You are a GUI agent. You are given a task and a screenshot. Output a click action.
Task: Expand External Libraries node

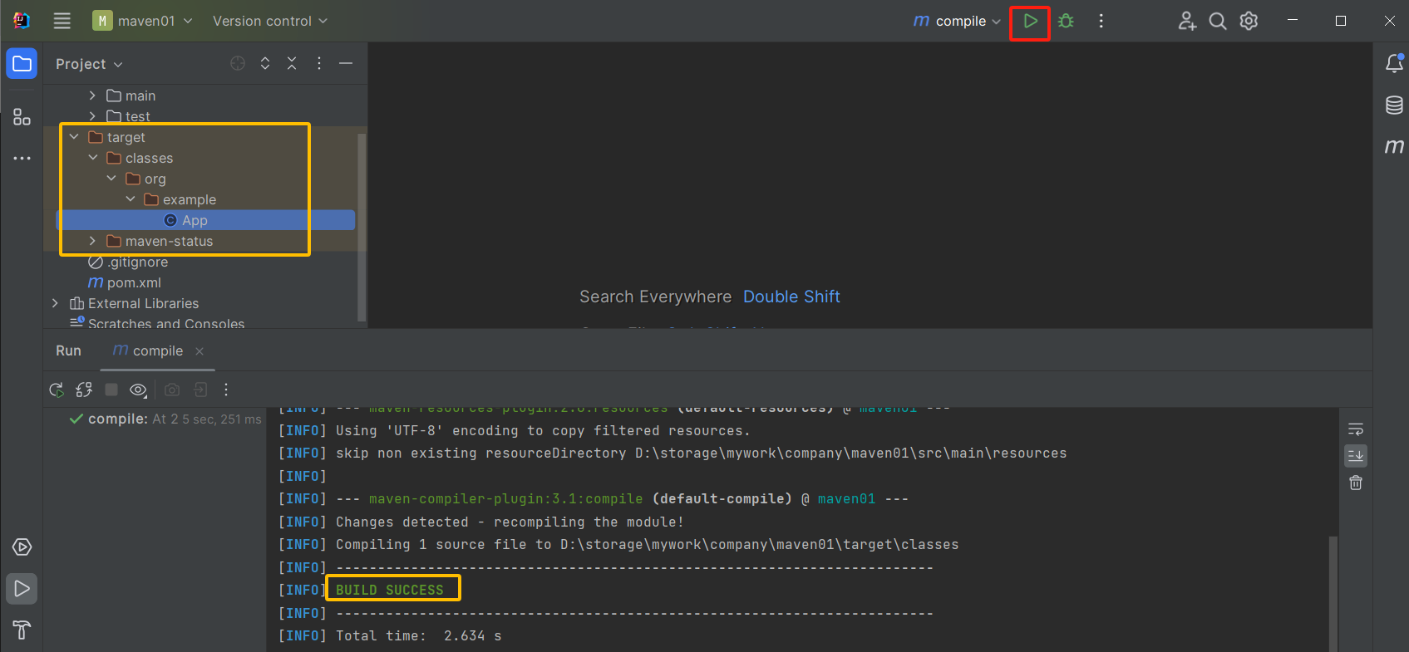pyautogui.click(x=55, y=303)
